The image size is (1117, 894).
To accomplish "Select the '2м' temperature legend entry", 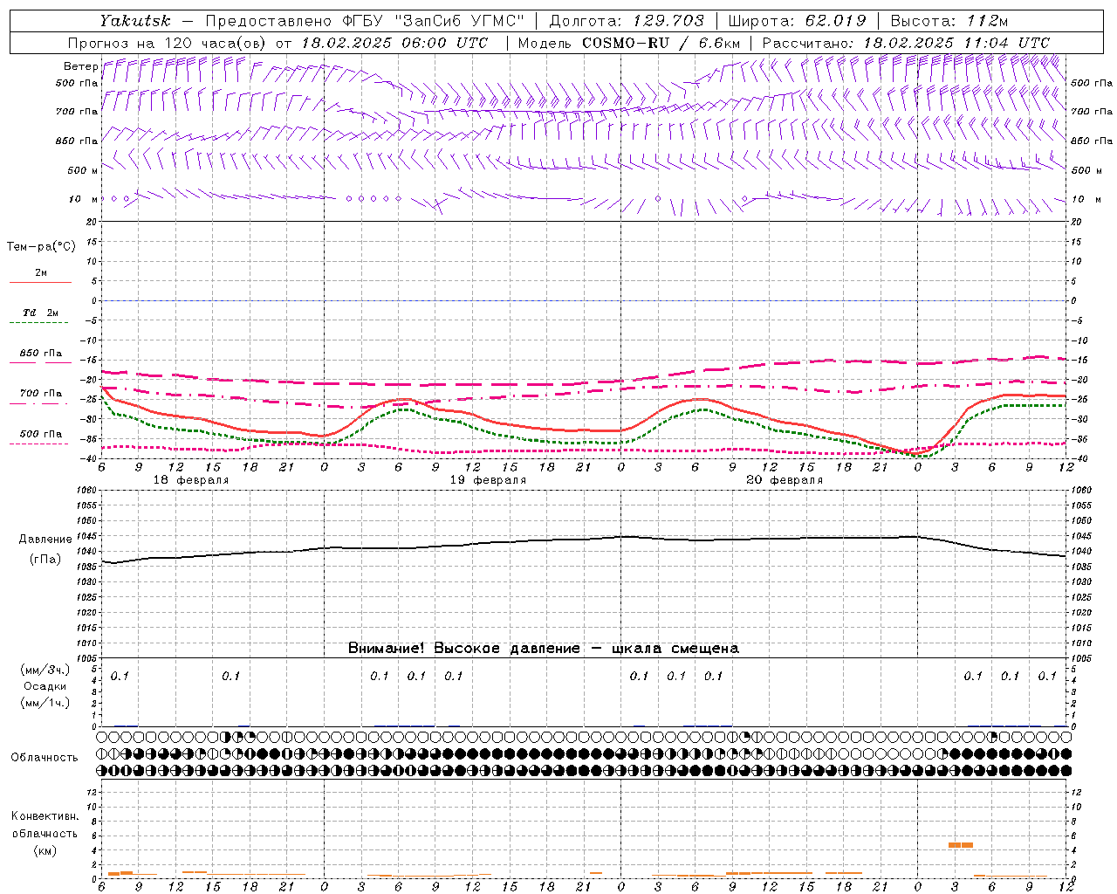I will pos(41,272).
